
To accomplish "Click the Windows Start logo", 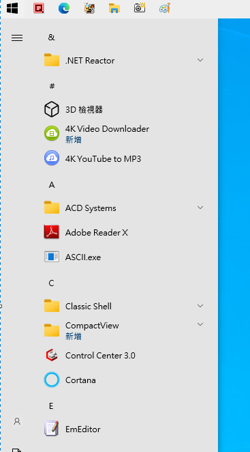I will (12, 8).
